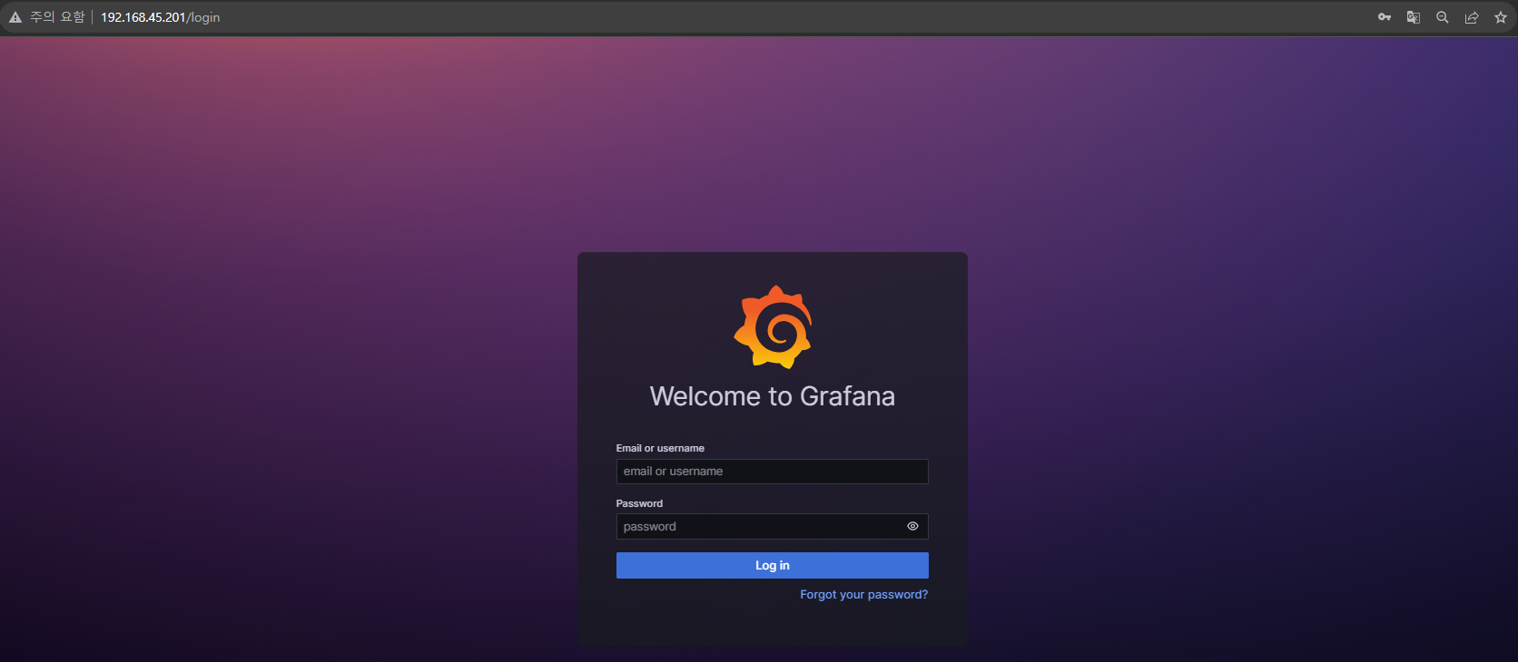The image size is (1518, 662).
Task: Click the Email or username label
Action: (x=660, y=448)
